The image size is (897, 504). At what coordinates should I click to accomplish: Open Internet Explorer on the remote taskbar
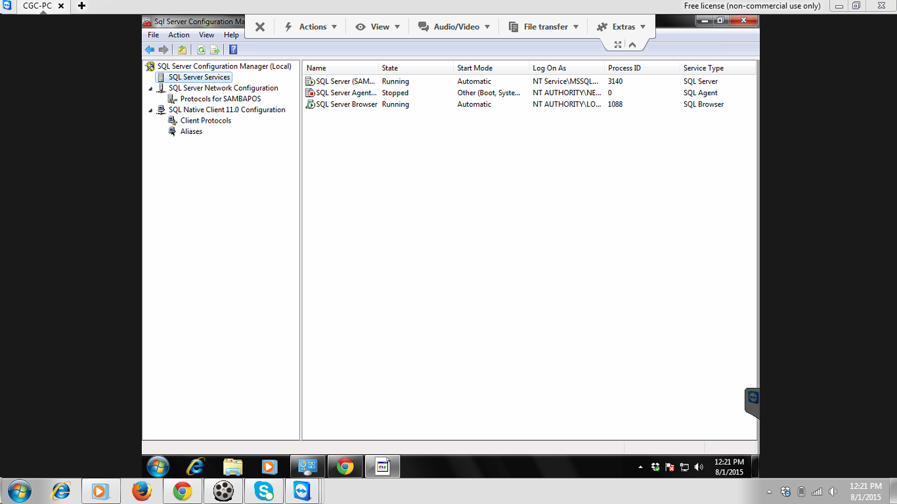pos(195,467)
